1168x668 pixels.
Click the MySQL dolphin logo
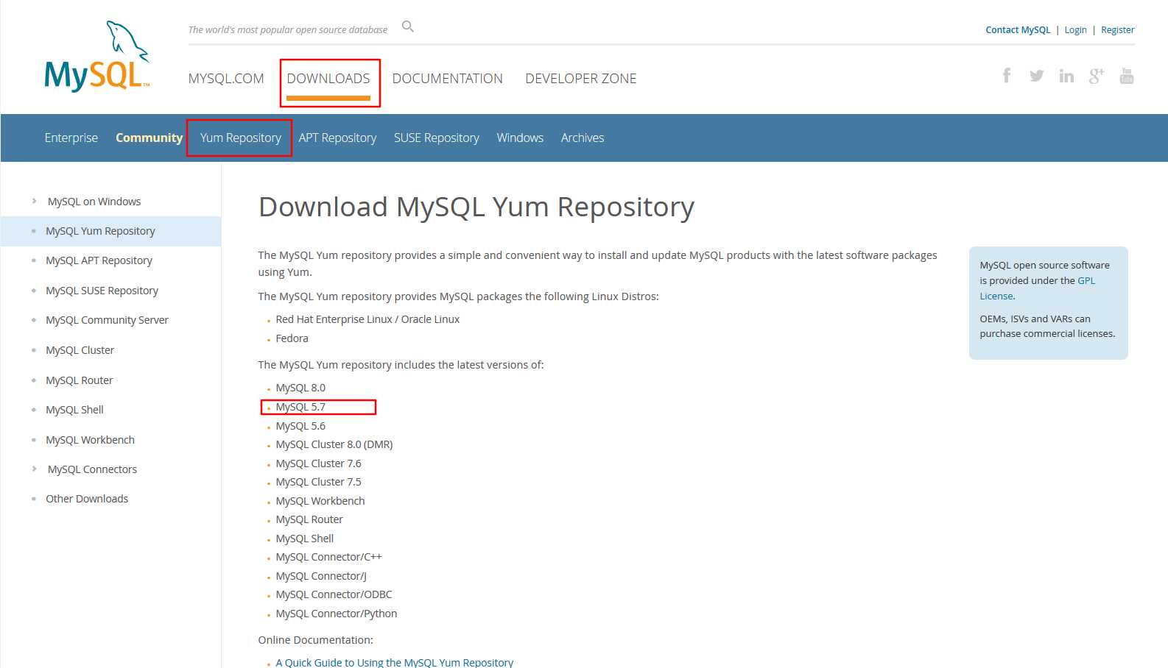pyautogui.click(x=97, y=57)
